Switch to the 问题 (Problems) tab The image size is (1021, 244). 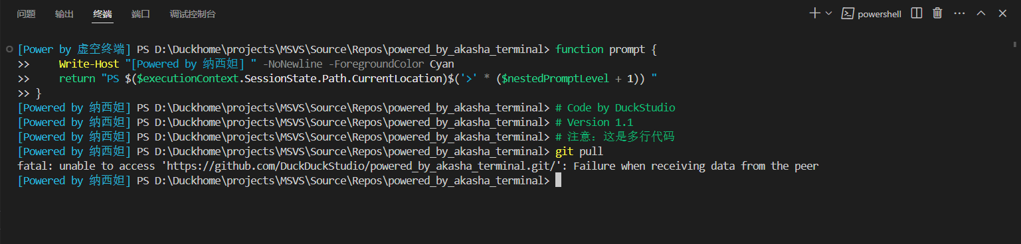tap(26, 14)
